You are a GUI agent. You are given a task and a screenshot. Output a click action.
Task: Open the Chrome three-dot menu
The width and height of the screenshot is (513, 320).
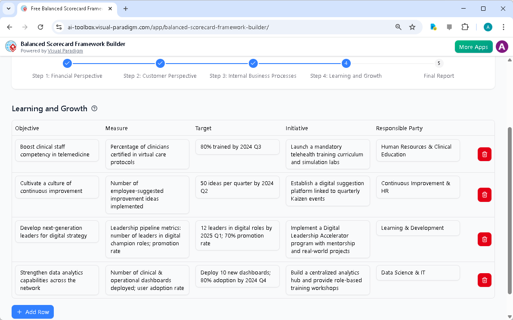pyautogui.click(x=504, y=27)
